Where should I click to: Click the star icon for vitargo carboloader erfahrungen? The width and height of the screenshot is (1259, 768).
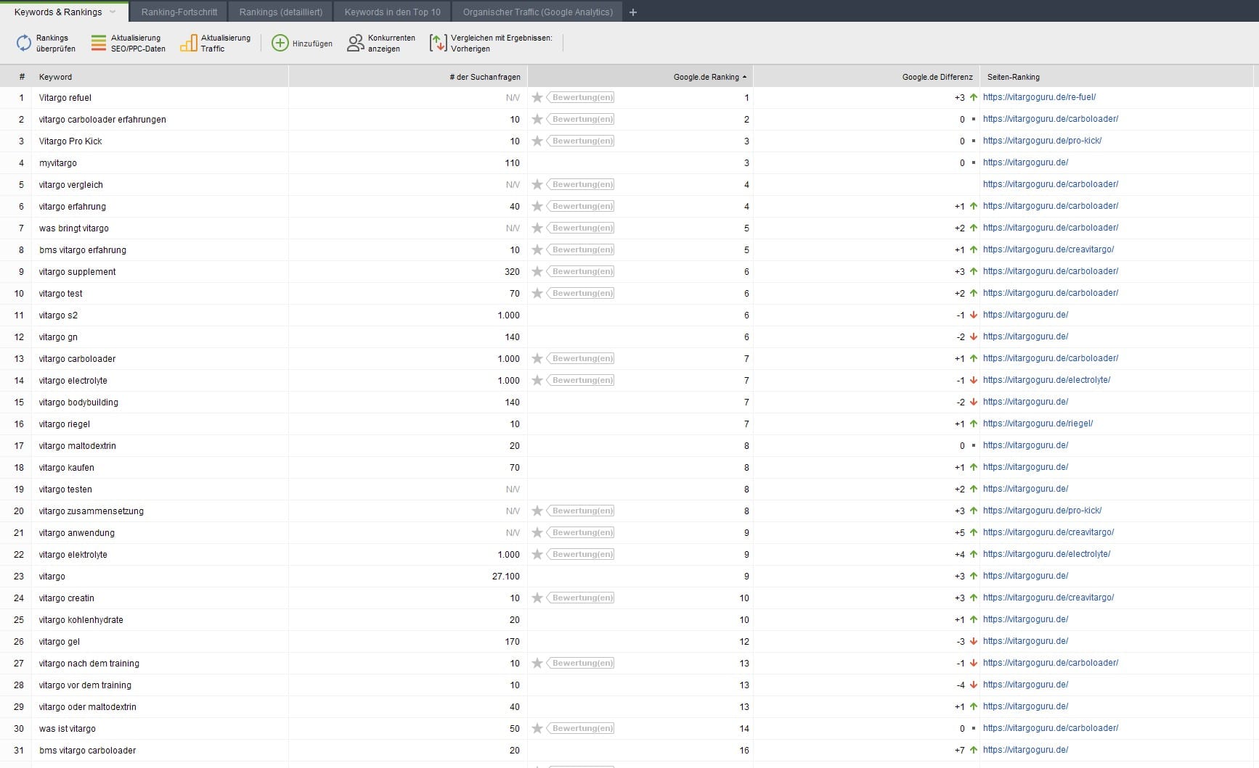pyautogui.click(x=537, y=119)
